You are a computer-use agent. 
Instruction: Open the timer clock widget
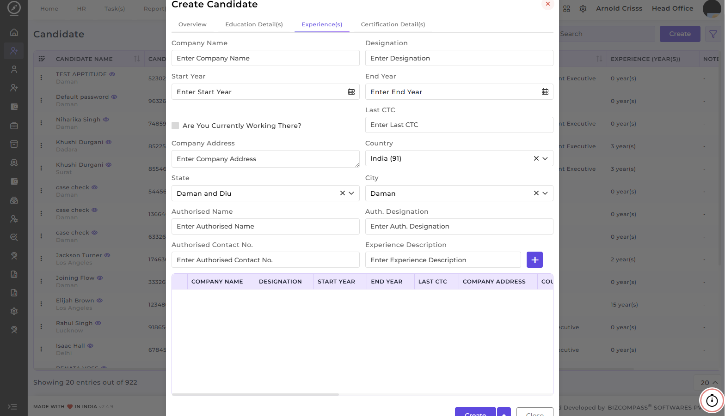[x=712, y=400]
